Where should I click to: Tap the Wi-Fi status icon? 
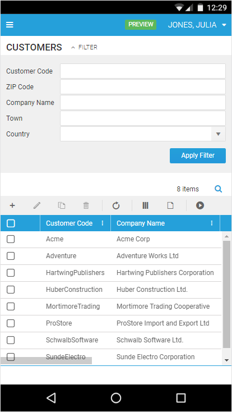point(179,8)
